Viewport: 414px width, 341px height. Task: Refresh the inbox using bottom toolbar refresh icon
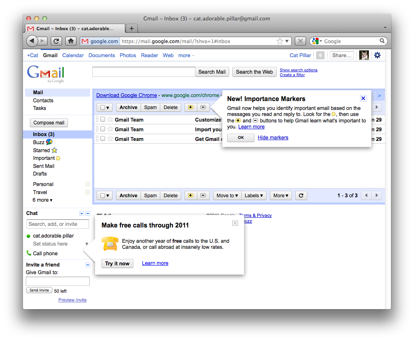pos(301,196)
